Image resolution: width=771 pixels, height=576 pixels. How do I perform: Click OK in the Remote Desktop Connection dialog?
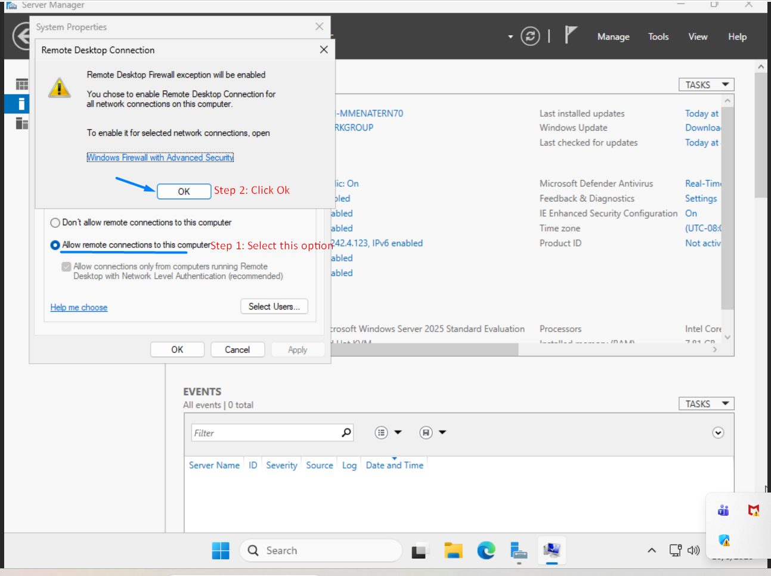pos(184,191)
